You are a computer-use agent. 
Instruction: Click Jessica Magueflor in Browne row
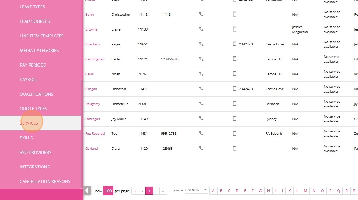(300, 29)
